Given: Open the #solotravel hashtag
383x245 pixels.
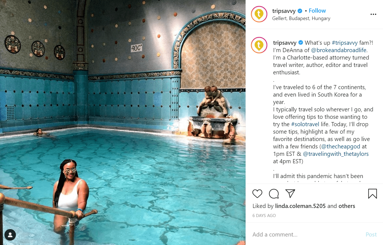Looking at the screenshot, I should 305,124.
